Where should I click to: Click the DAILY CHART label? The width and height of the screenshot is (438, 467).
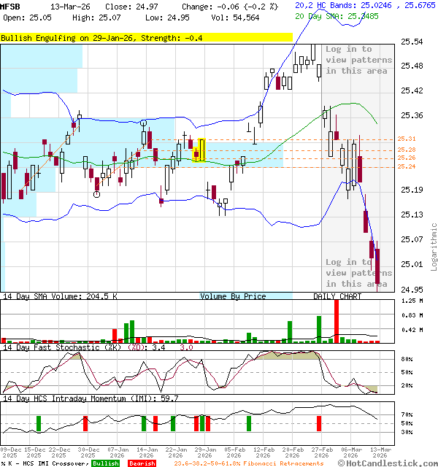click(337, 296)
